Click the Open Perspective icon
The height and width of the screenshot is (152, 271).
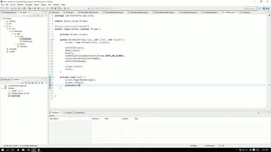point(260,8)
